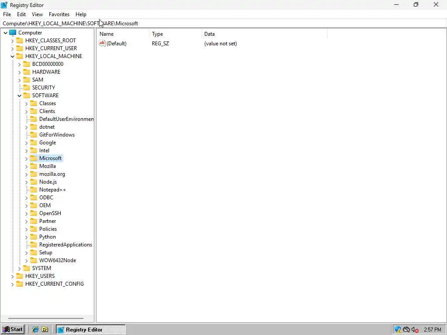The height and width of the screenshot is (335, 447).
Task: Click the OpenSSH folder icon
Action: click(x=34, y=213)
